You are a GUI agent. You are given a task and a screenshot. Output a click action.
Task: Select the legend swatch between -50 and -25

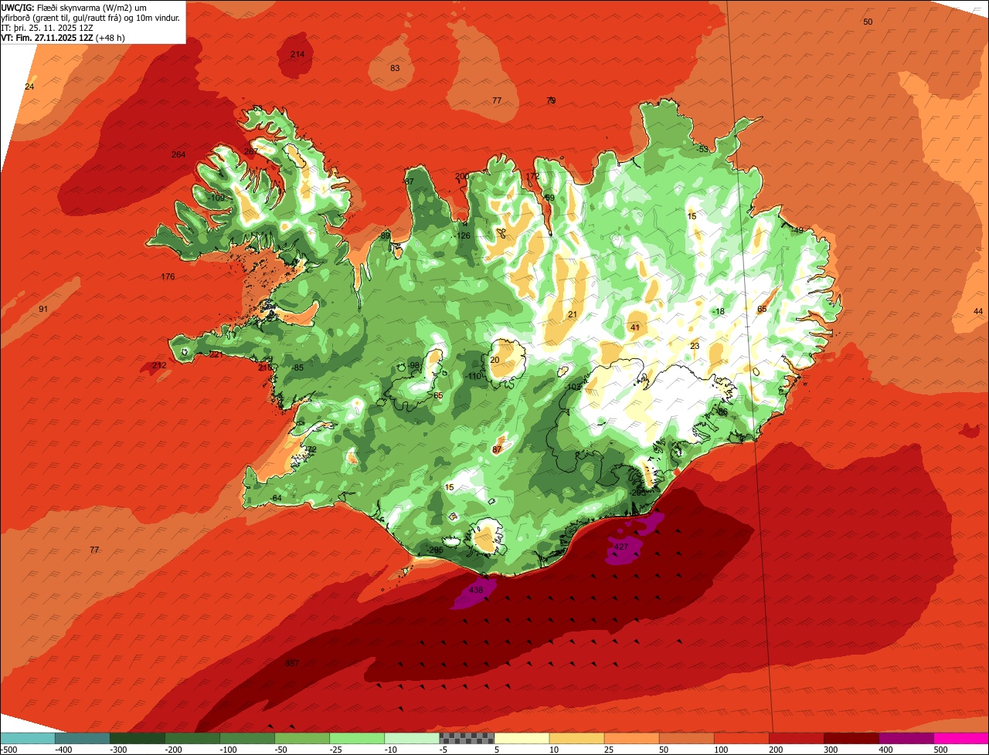click(302, 738)
